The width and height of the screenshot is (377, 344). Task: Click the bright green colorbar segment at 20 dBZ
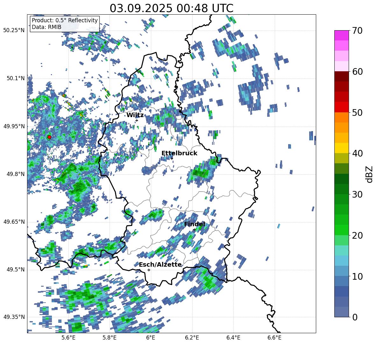pos(341,230)
